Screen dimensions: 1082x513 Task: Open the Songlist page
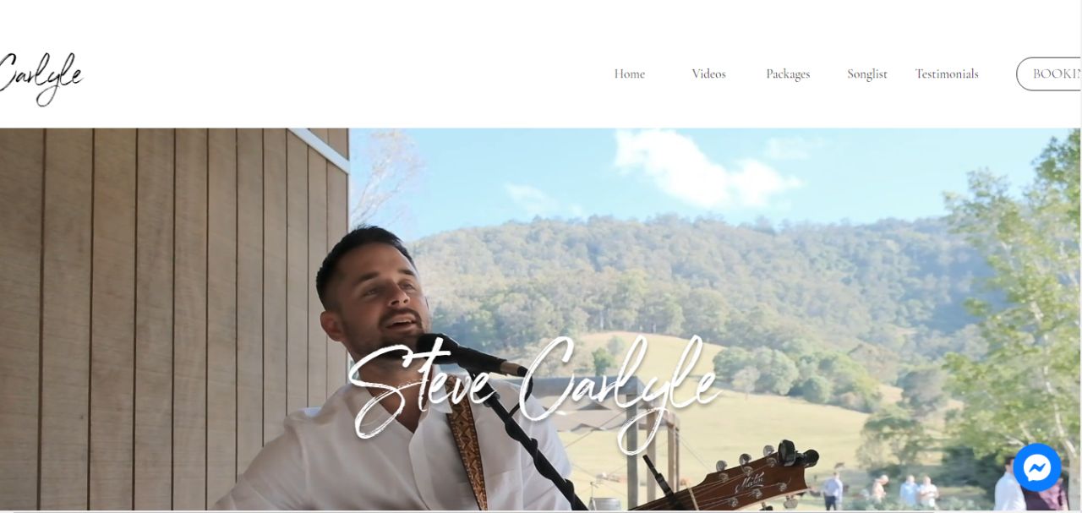tap(867, 74)
